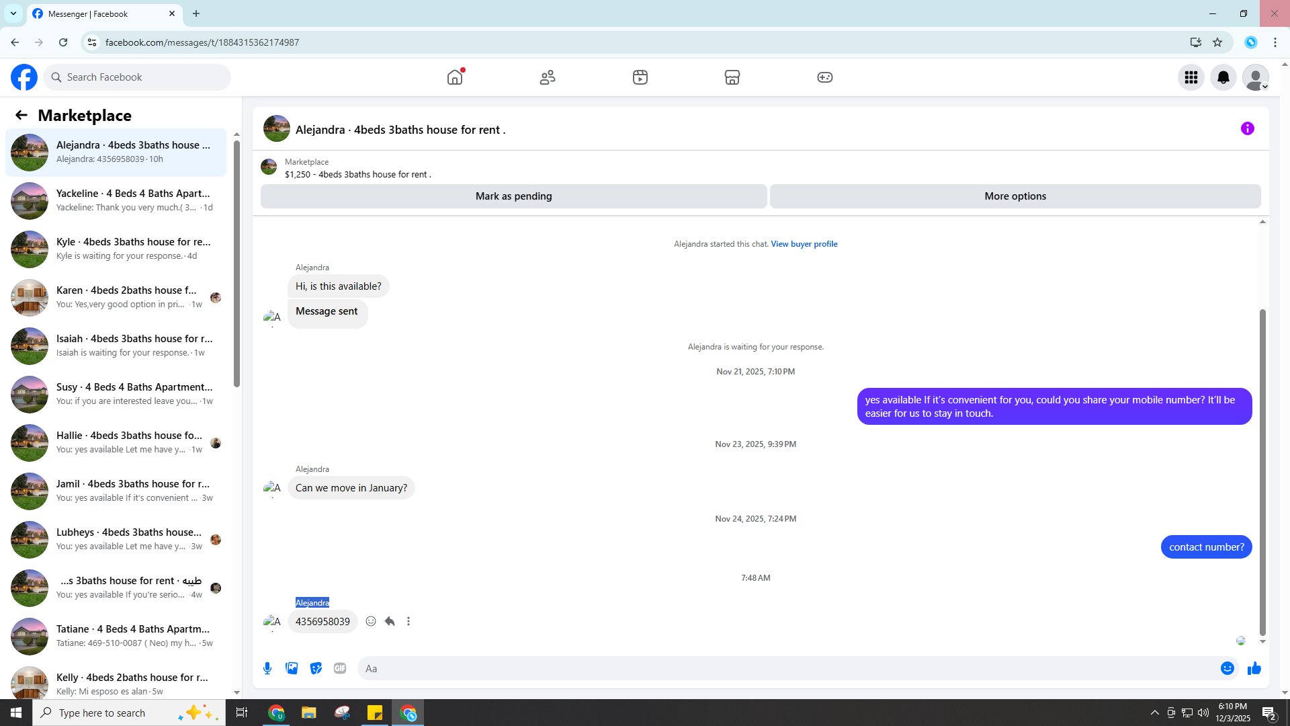Screen dimensions: 1290x726
Task: Attach a photo with the image icon
Action: tap(292, 668)
